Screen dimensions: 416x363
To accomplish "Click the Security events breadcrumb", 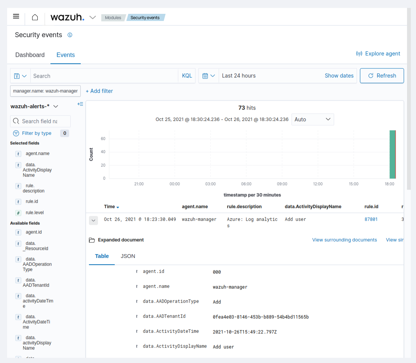I will point(145,18).
